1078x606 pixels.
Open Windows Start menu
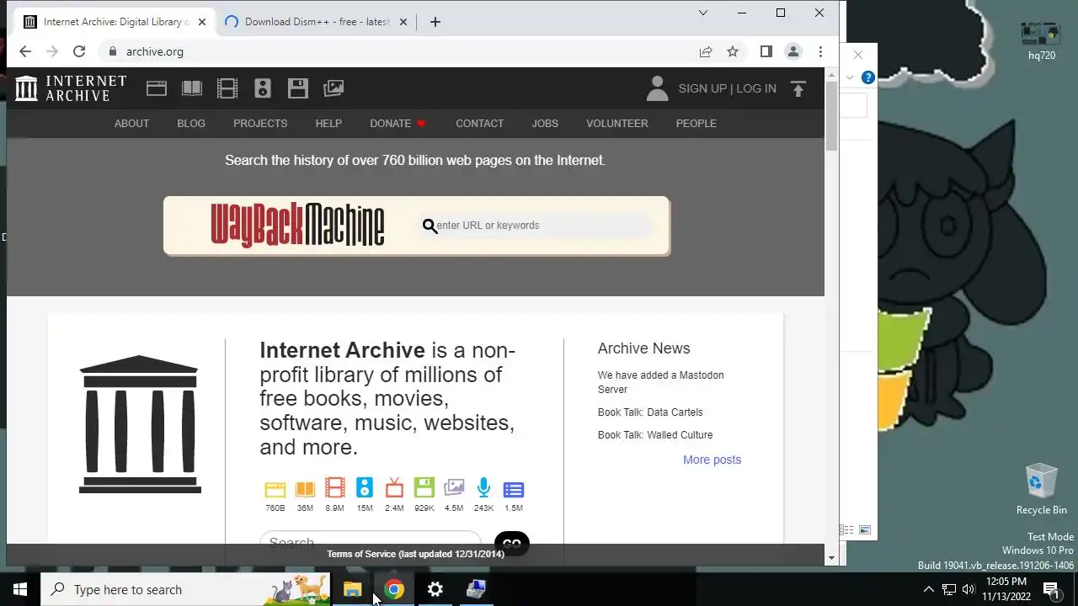[20, 589]
